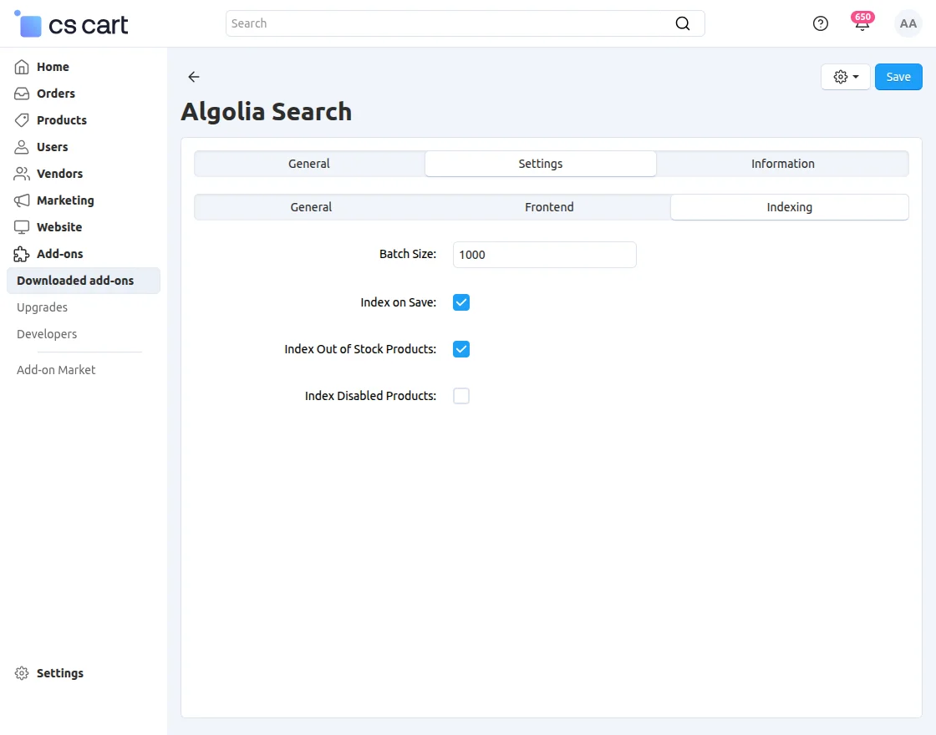Click the search magnifier icon
This screenshot has width=936, height=735.
coord(683,23)
